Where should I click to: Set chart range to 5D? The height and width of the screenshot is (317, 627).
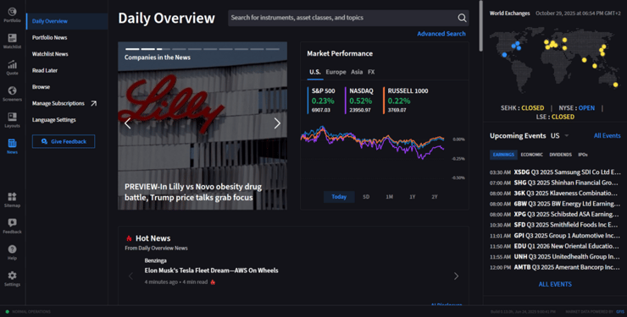click(x=366, y=197)
